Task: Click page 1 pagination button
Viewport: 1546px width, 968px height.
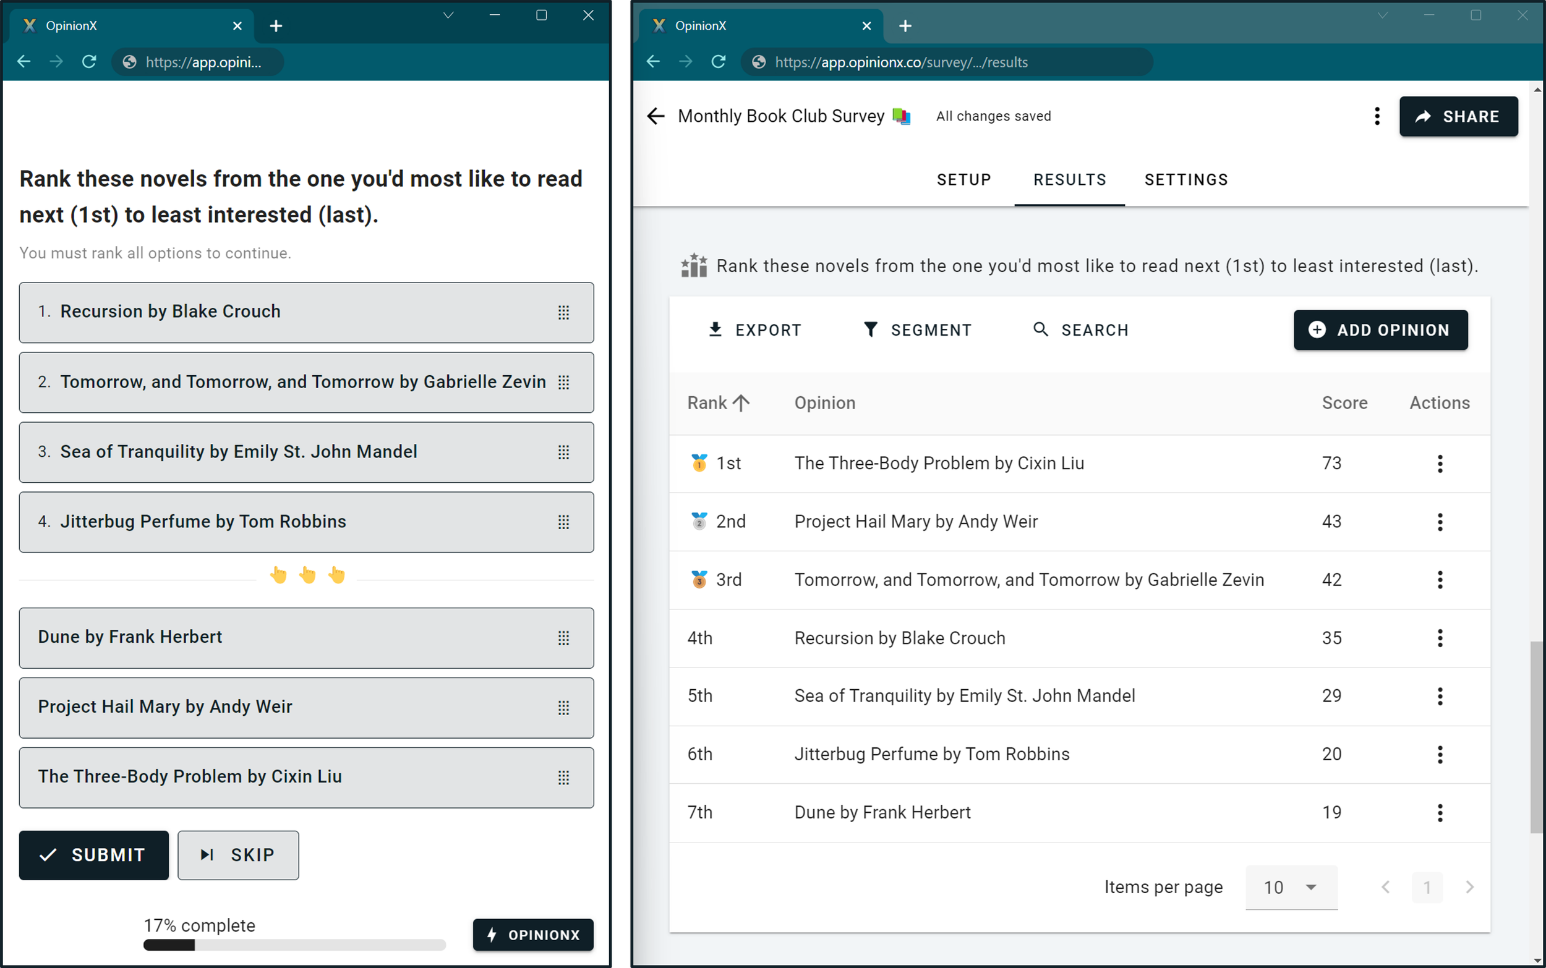Action: (x=1427, y=888)
